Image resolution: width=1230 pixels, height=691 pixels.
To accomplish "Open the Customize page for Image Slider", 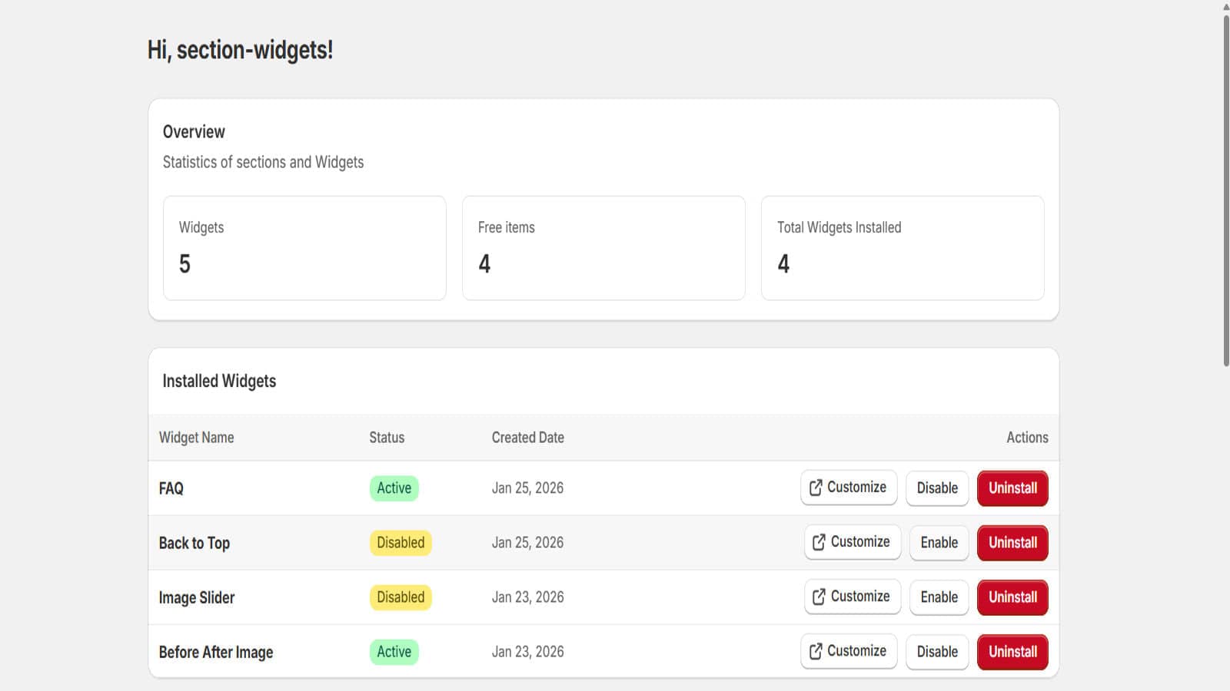I will (852, 597).
